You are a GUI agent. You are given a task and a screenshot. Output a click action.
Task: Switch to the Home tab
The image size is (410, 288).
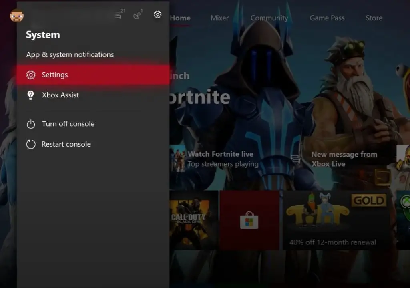click(x=180, y=18)
